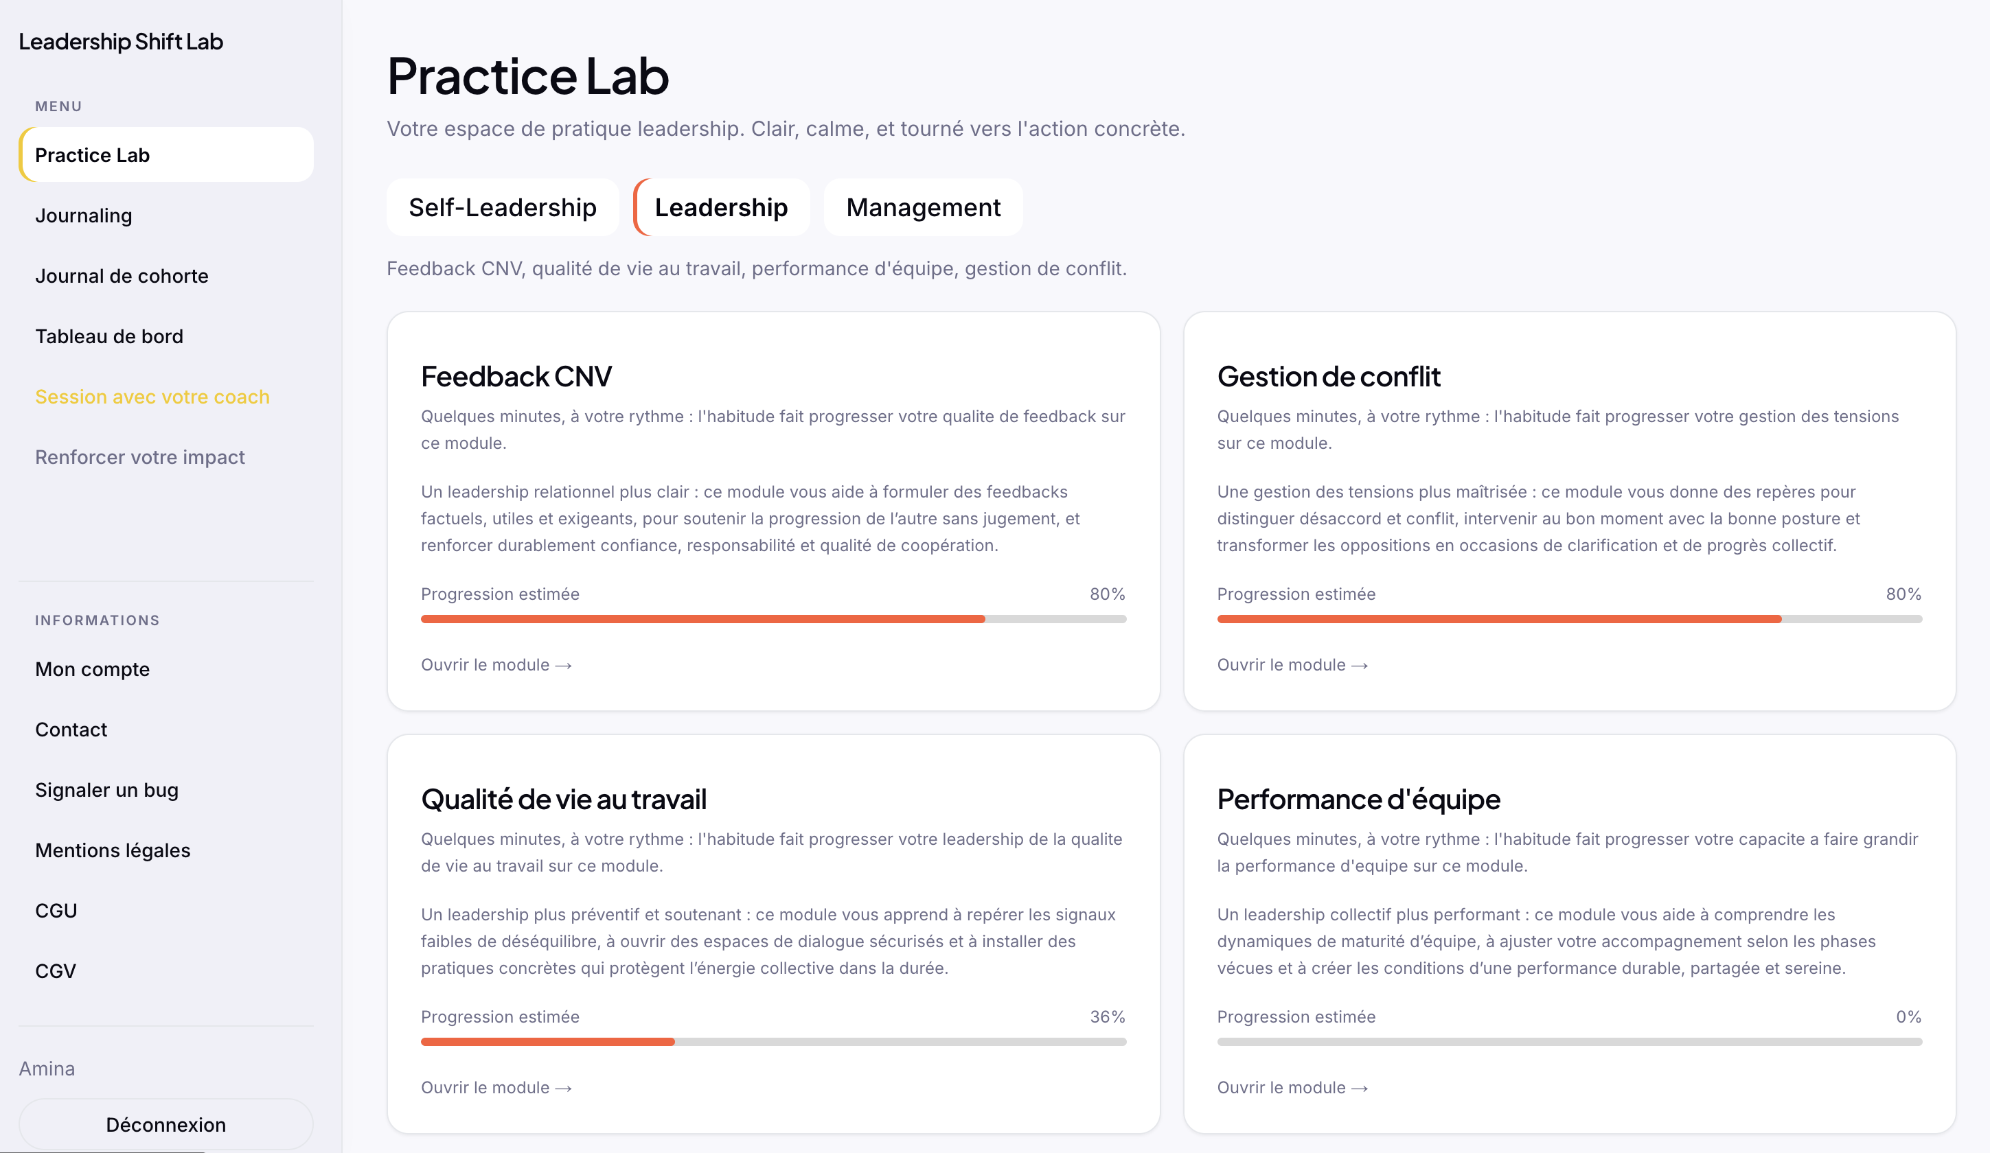Book a Session avec votre coach
The height and width of the screenshot is (1153, 1990).
click(152, 396)
